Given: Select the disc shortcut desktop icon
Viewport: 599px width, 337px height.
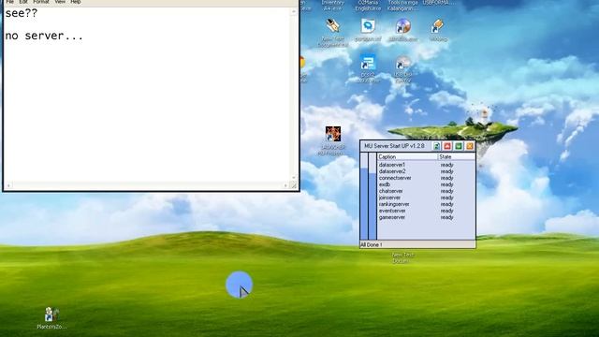Looking at the screenshot, I should [402, 26].
